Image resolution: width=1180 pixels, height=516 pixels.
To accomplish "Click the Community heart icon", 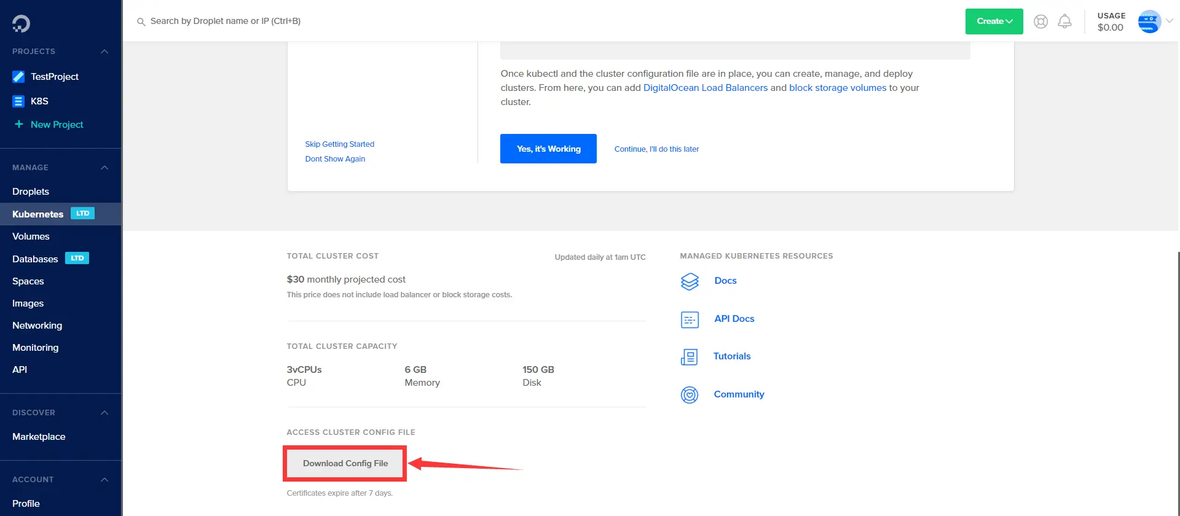I will [690, 394].
